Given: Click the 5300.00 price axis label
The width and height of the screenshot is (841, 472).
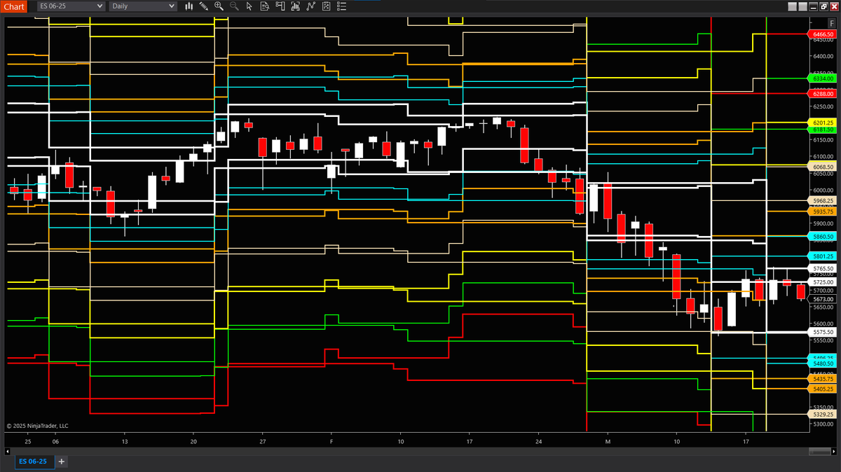Looking at the screenshot, I should point(823,424).
